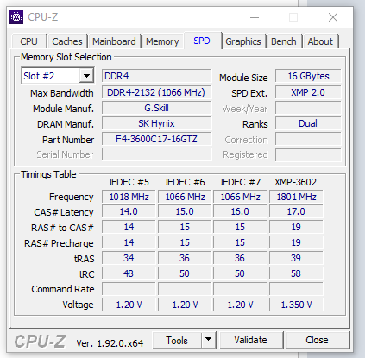Screen dimensions: 365x358
Task: Click CAS# Latency 14.0 cell
Action: click(129, 211)
